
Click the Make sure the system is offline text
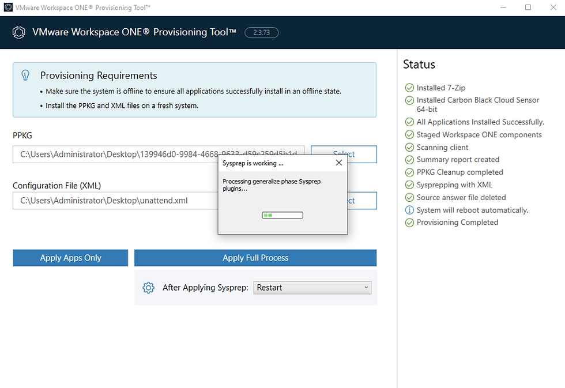click(193, 91)
